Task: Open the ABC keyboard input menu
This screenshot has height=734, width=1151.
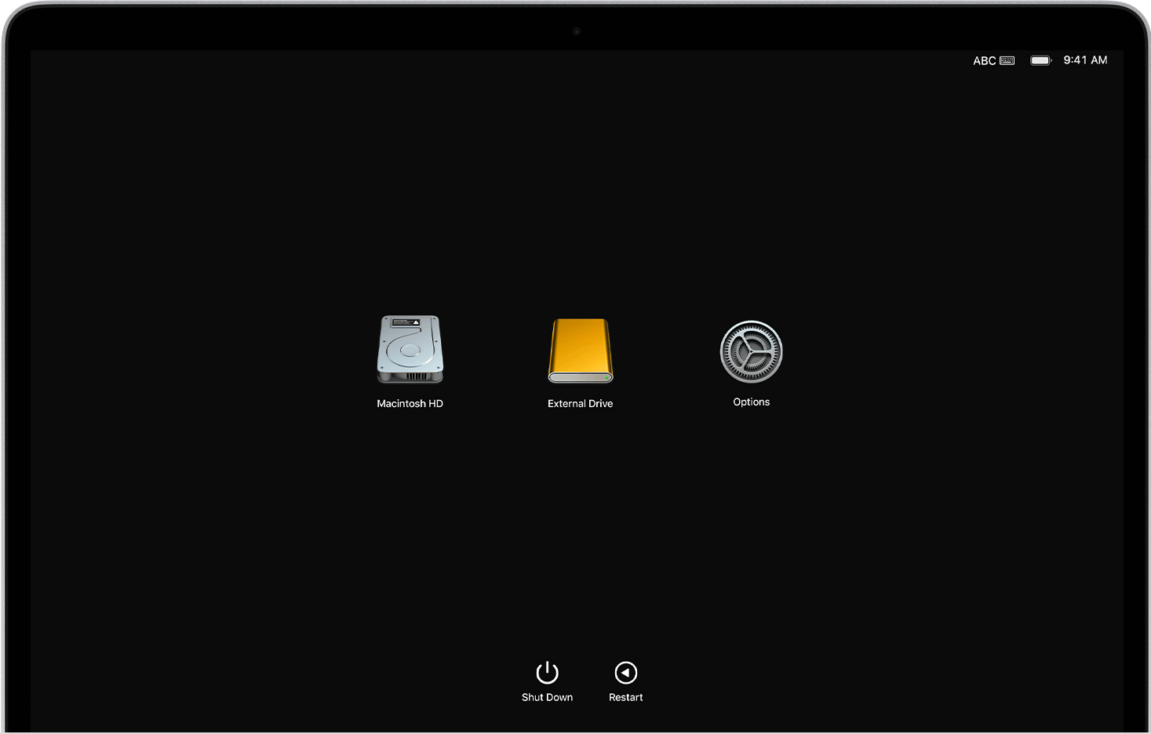Action: 993,60
